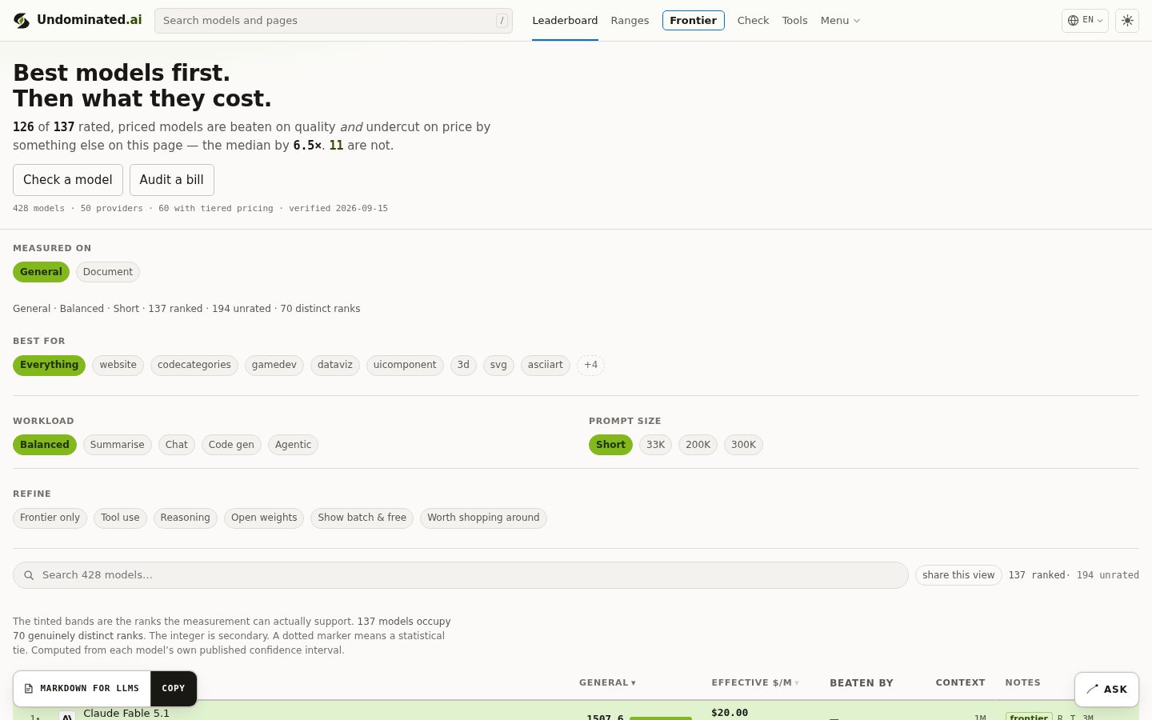This screenshot has height=720, width=1152.
Task: Select the svg category chip
Action: (498, 365)
